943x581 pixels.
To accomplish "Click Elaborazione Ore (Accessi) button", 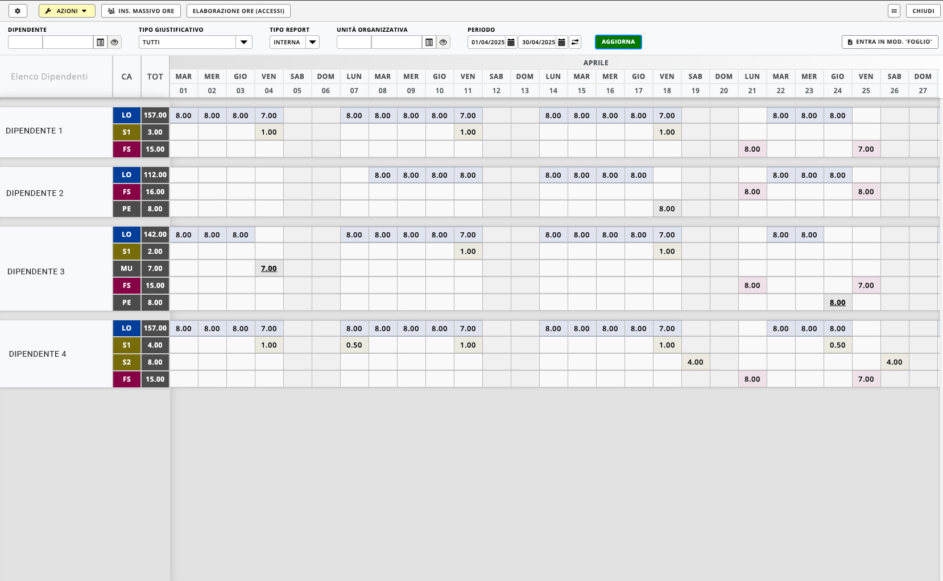I will 238,11.
